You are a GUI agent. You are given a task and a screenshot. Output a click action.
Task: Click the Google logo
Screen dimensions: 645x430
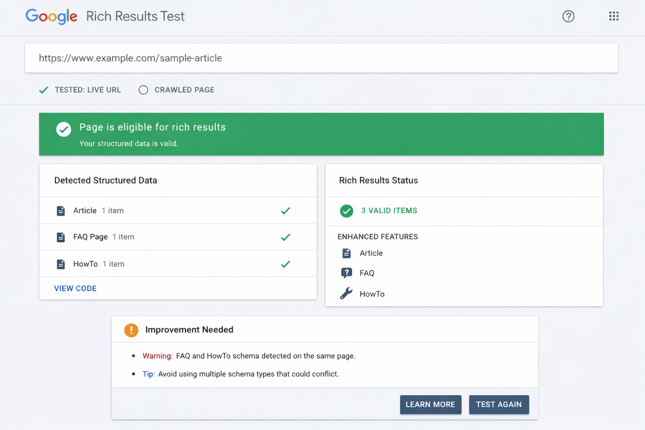[x=51, y=16]
